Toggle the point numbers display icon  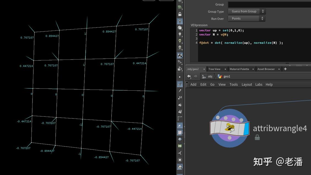[x=180, y=97]
